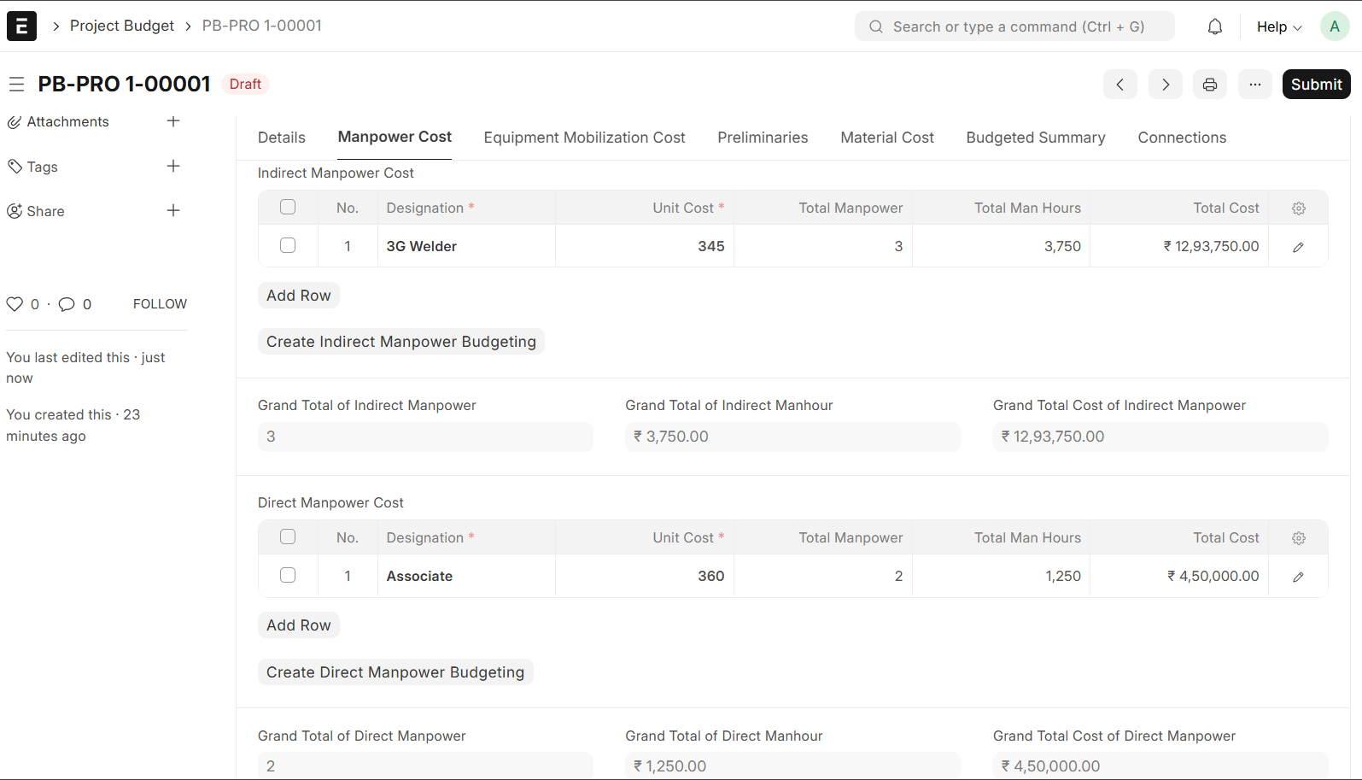This screenshot has height=780, width=1362.
Task: Check the Associate row checkbox
Action: (x=288, y=575)
